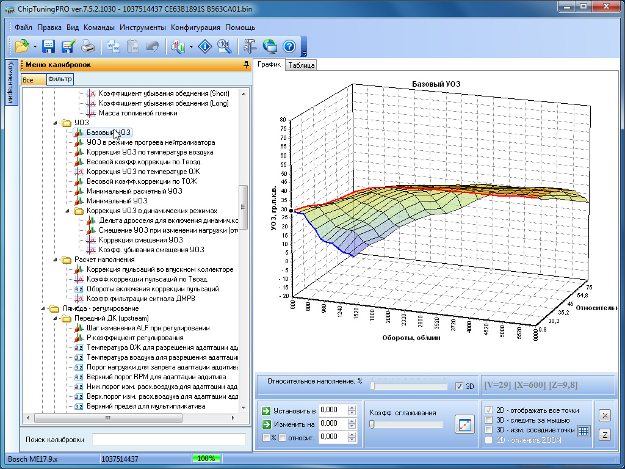The image size is (625, 469).
Task: Click the hammer and wrench settings icon
Action: pyautogui.click(x=250, y=46)
